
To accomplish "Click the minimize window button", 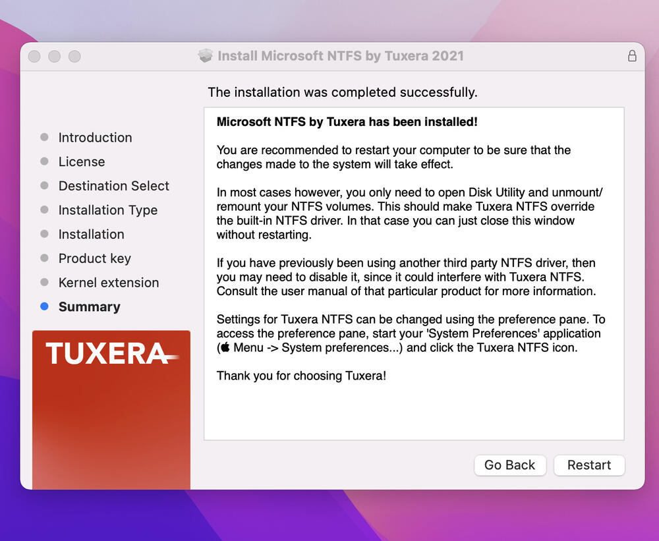I will tap(54, 56).
